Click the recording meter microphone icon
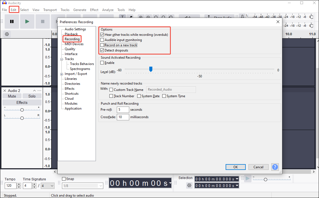 point(242,17)
